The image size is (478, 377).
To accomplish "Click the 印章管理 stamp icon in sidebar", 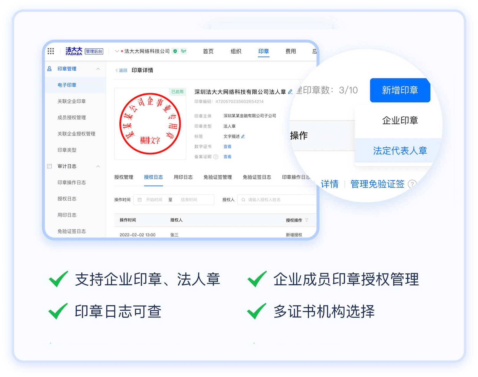I will (x=50, y=69).
